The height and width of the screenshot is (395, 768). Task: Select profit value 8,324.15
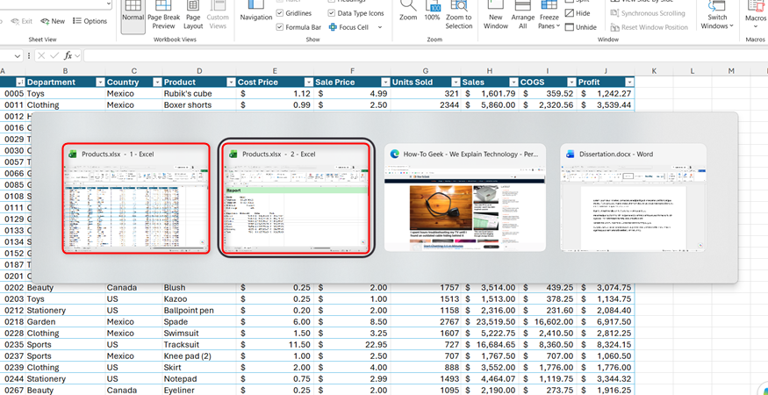click(606, 344)
